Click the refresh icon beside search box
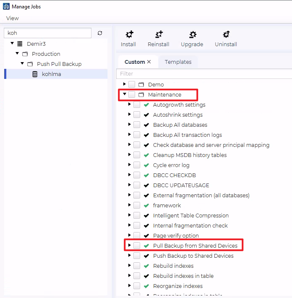This screenshot has height=298, width=292. point(100,33)
